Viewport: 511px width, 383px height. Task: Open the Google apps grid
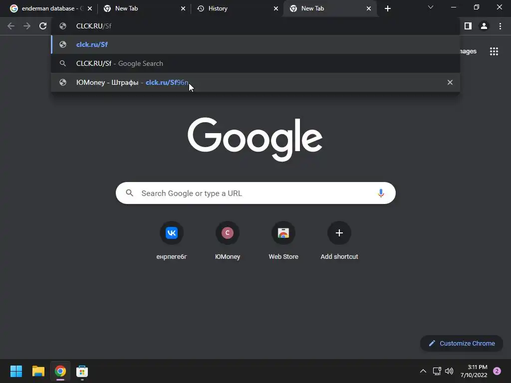494,51
